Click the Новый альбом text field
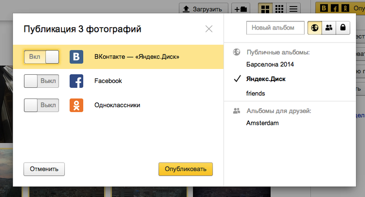The image size is (365, 197). [275, 28]
